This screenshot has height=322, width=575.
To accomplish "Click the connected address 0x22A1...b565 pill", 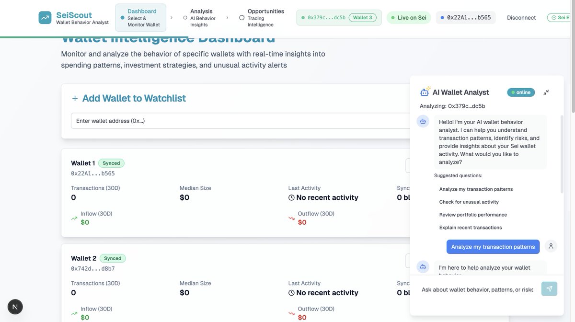I will pyautogui.click(x=466, y=18).
